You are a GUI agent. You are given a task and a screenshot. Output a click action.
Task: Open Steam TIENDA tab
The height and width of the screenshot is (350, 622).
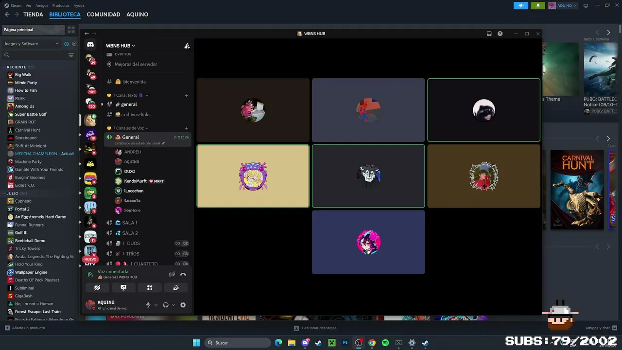[33, 15]
